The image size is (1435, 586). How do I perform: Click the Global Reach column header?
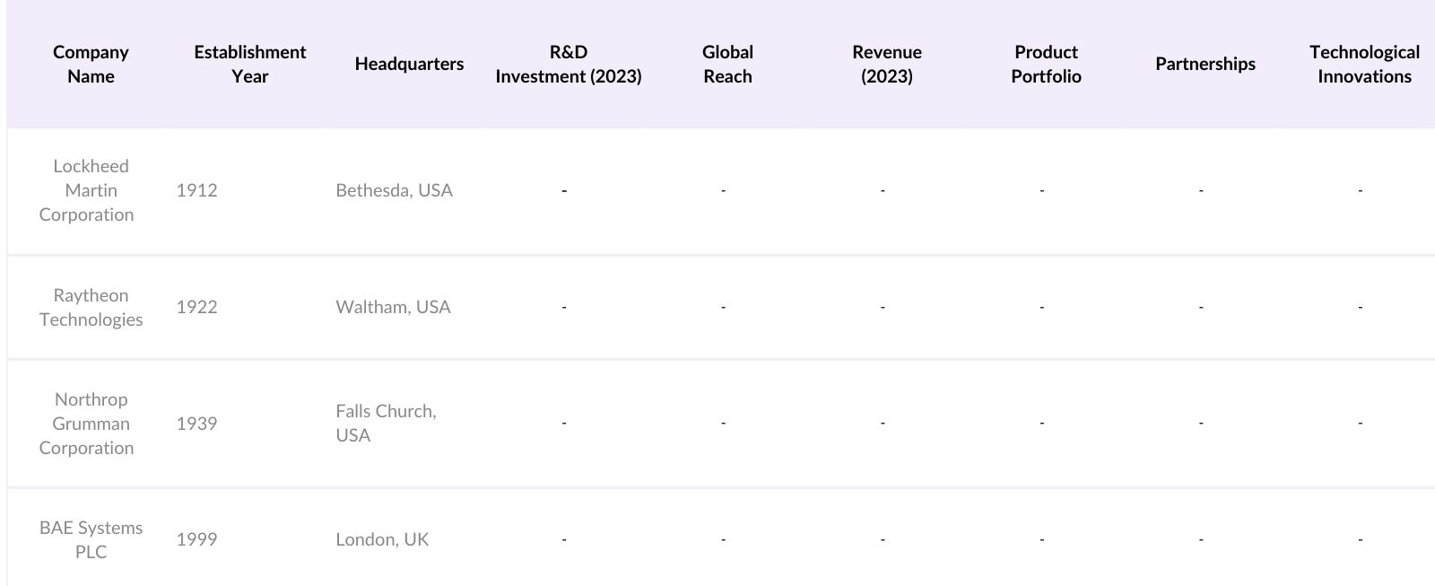(x=727, y=64)
